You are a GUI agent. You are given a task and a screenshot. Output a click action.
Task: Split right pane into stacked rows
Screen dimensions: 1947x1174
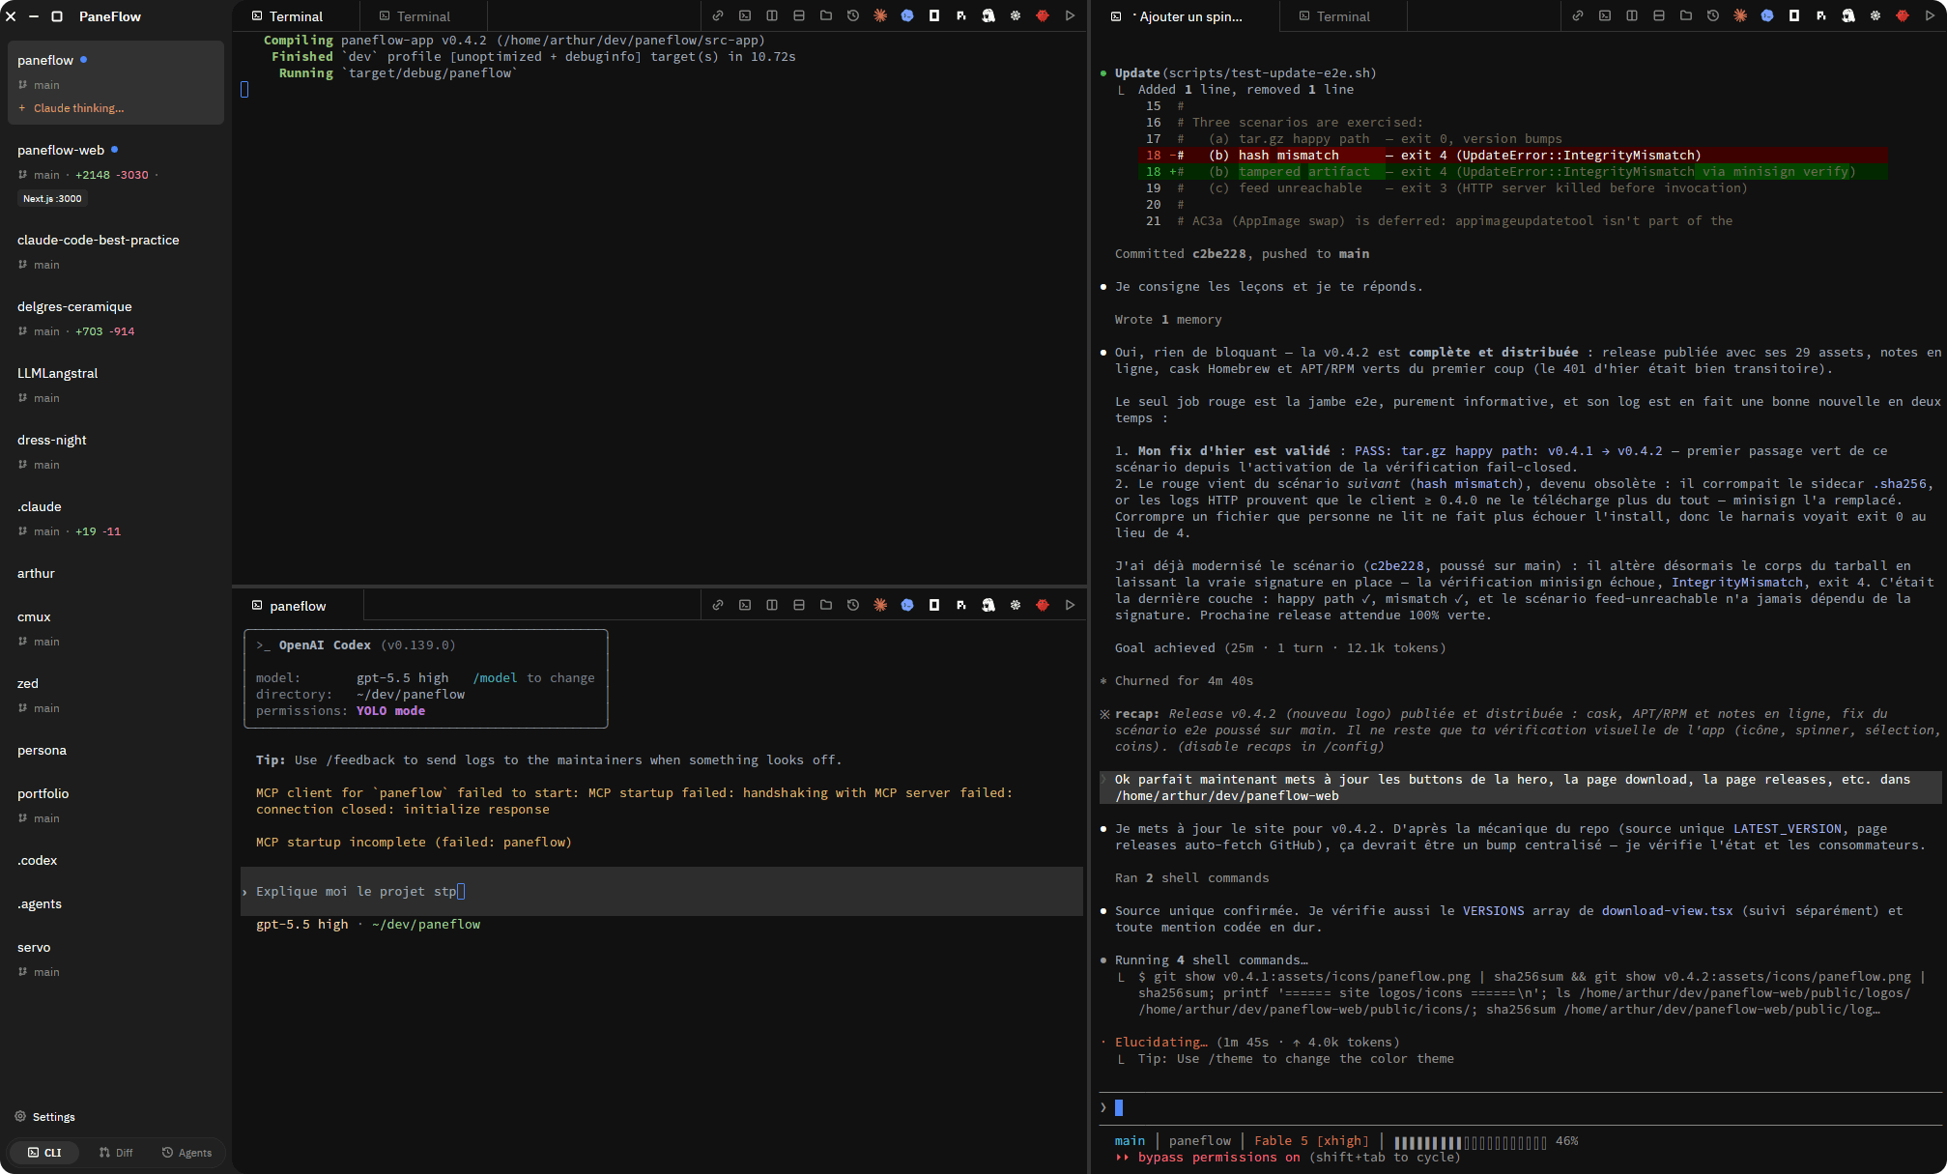(1659, 16)
